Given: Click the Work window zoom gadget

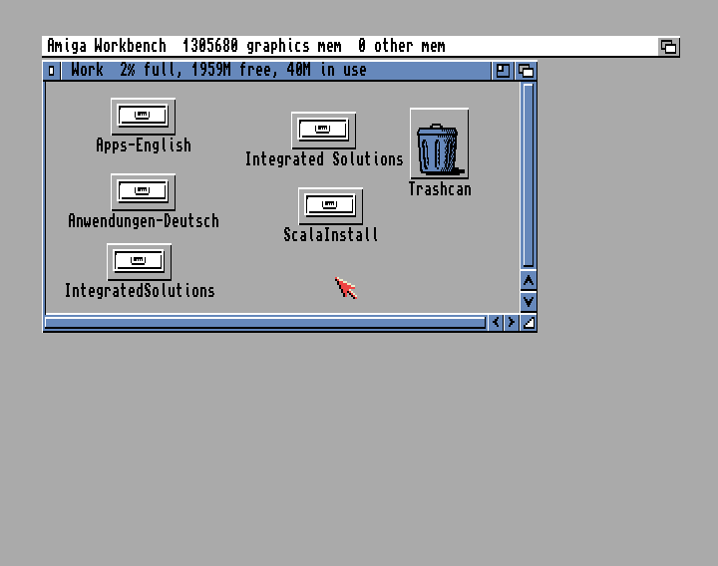Looking at the screenshot, I should pyautogui.click(x=504, y=71).
